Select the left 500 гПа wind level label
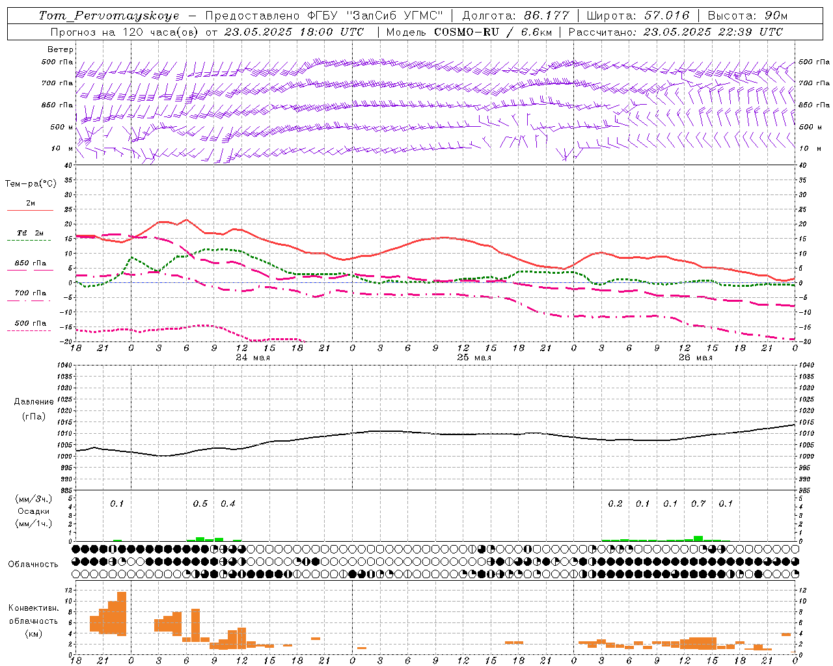This screenshot has height=666, width=833. [x=57, y=62]
